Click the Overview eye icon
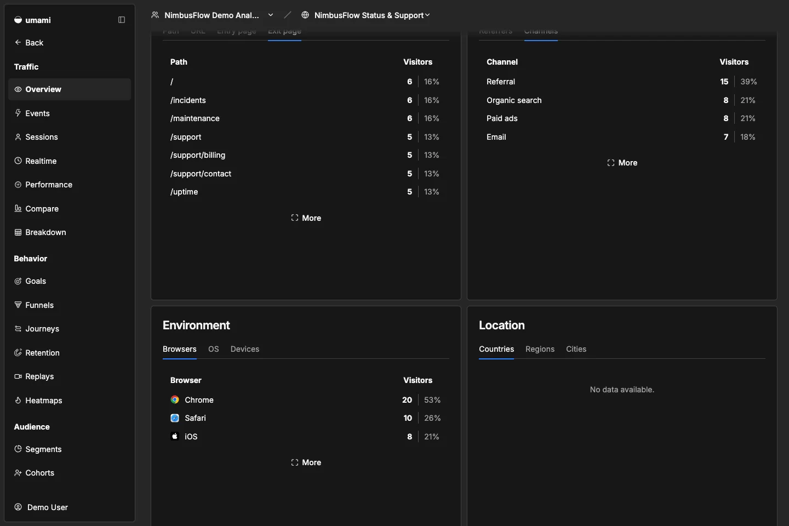789x526 pixels. pyautogui.click(x=18, y=89)
